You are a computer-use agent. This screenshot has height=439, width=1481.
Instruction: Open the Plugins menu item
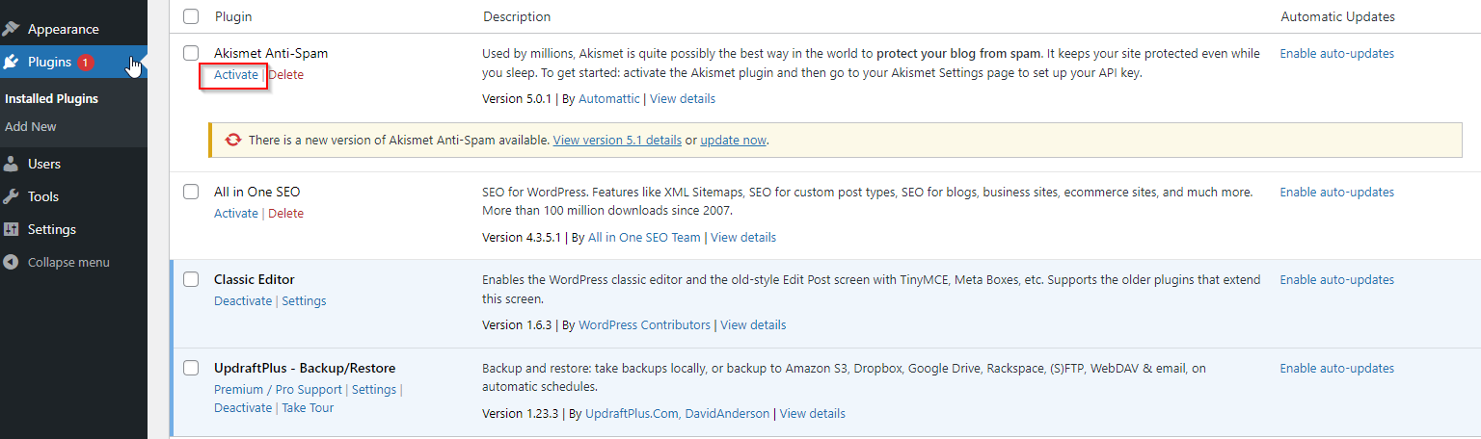pyautogui.click(x=73, y=62)
